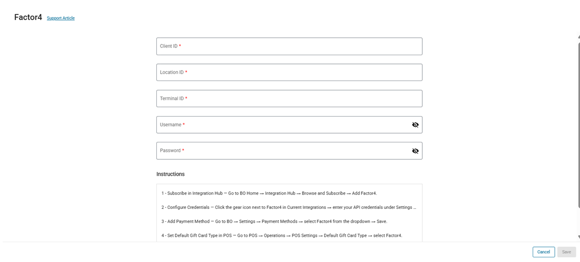Show the hidden Username value
Screen dimensions: 580x262
pos(415,125)
